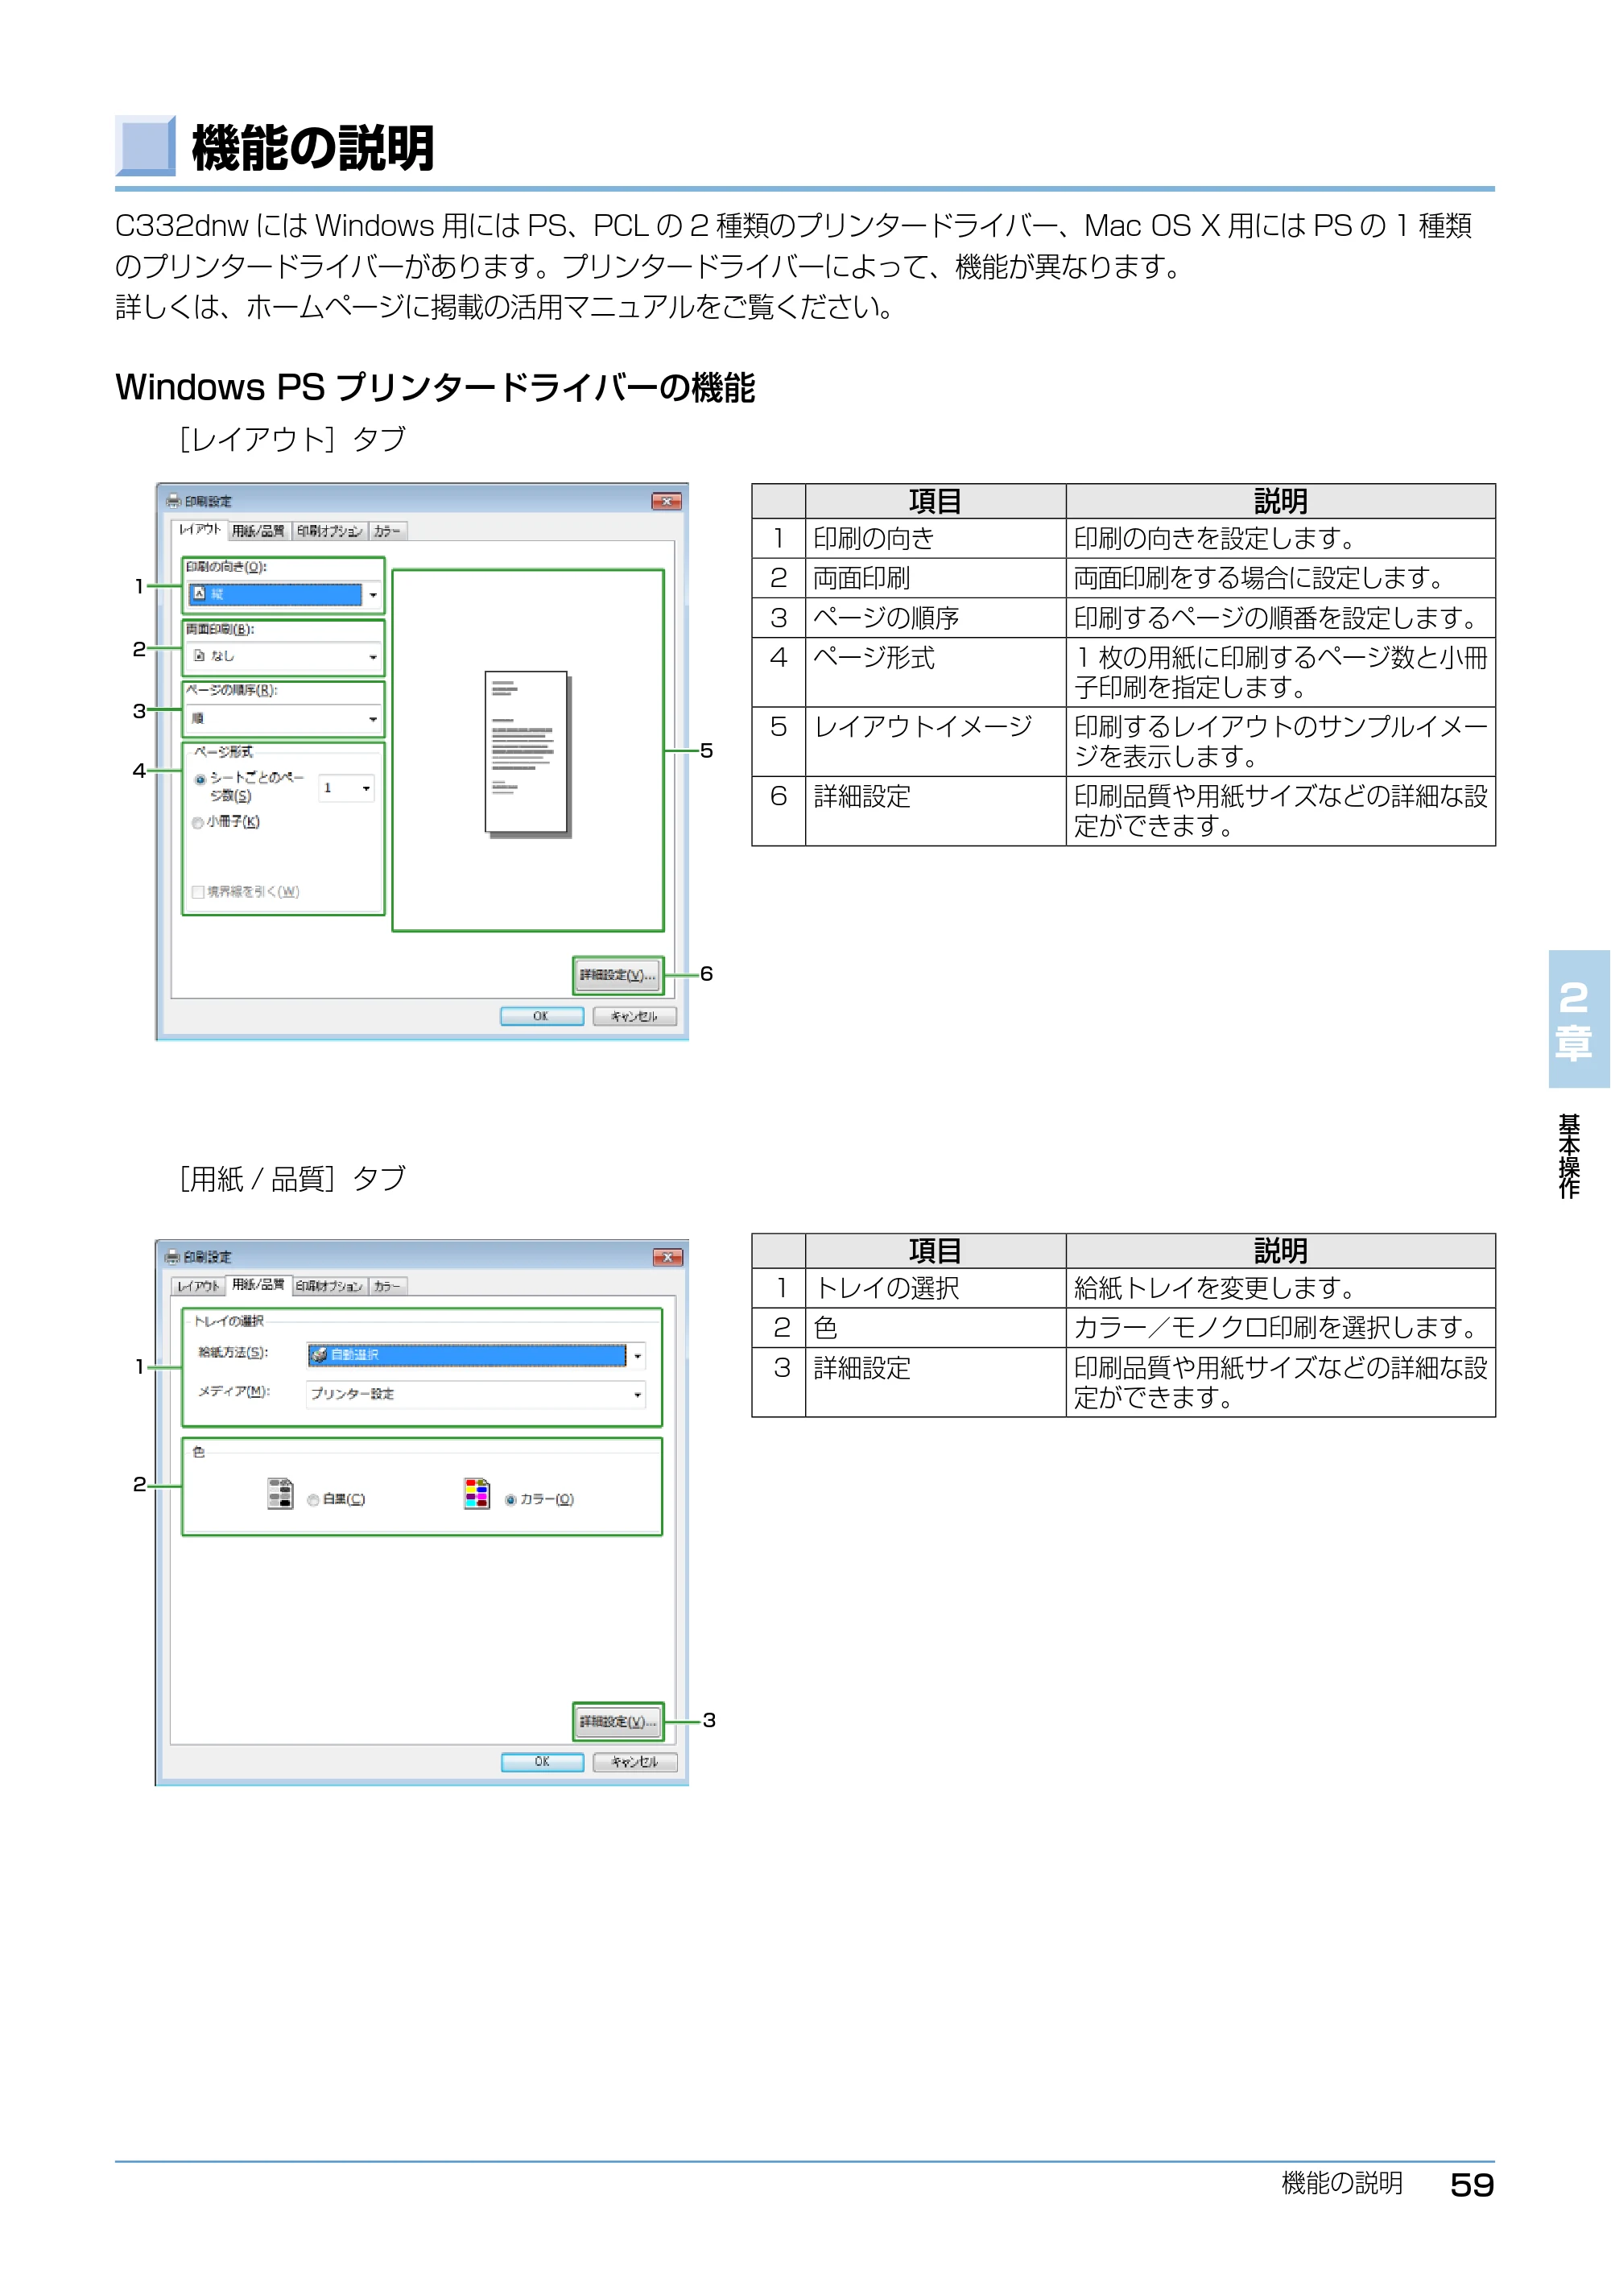Open 印刷オプション tab in the レイアウト dialog

(329, 531)
